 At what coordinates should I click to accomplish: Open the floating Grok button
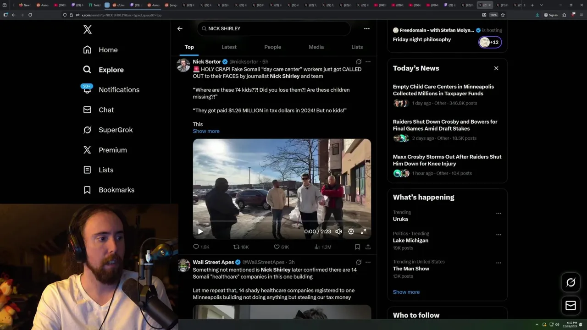(x=570, y=283)
